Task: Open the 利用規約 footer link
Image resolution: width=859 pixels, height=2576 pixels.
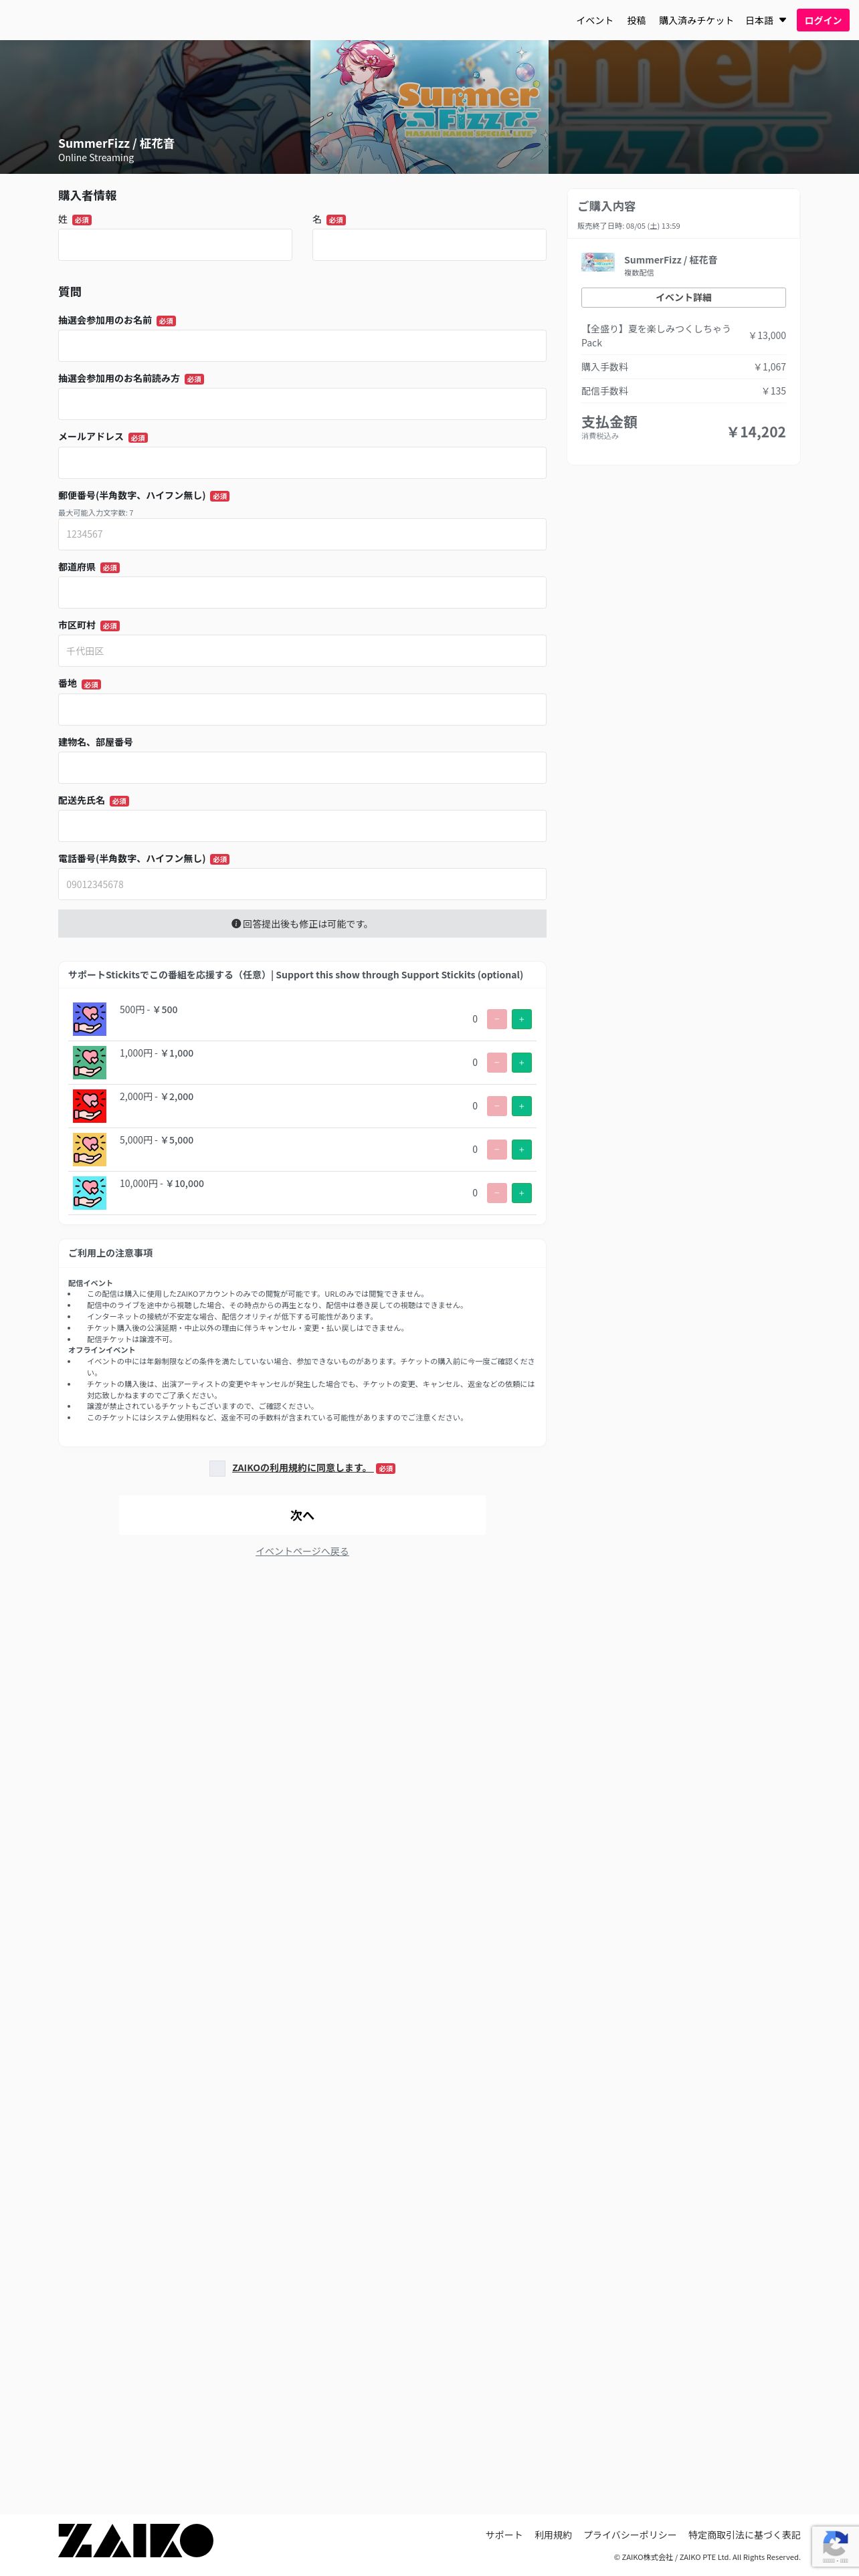Action: pos(553,2535)
